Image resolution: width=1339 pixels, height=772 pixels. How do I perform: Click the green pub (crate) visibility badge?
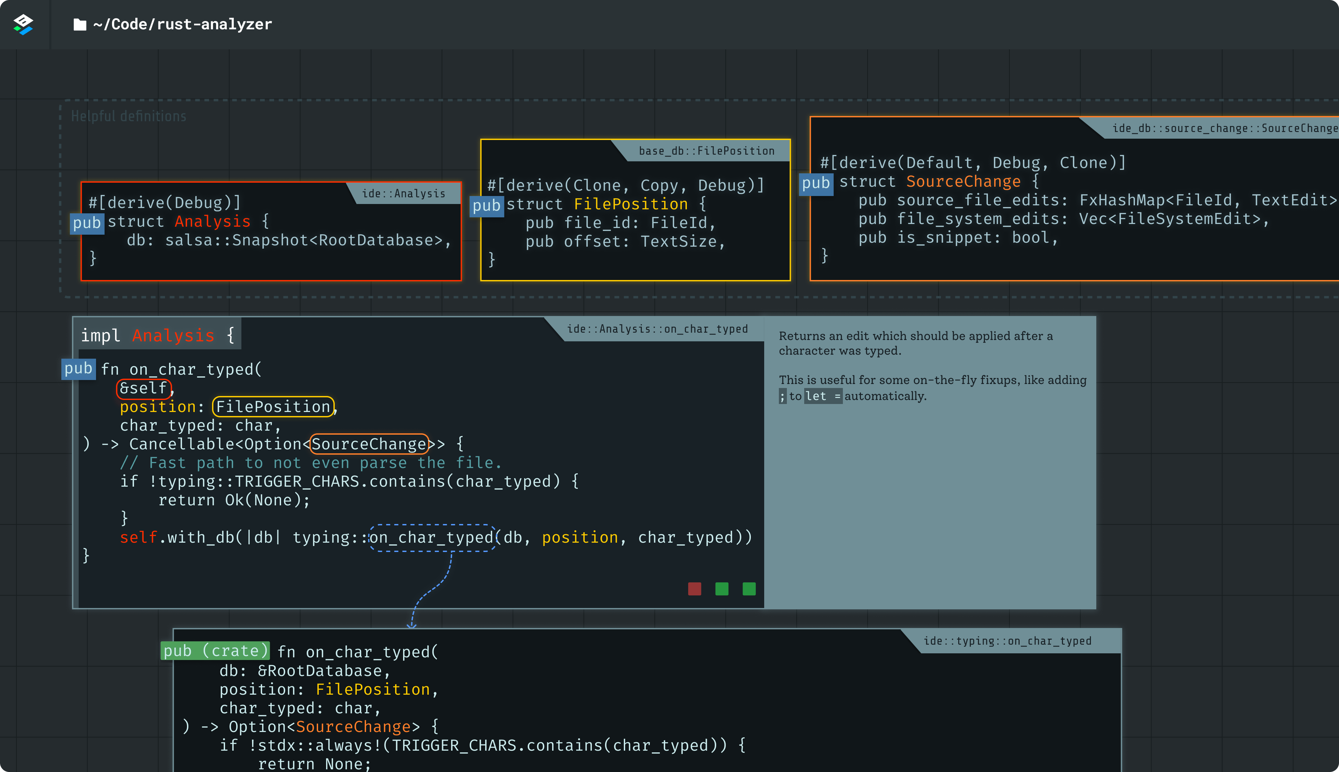[x=215, y=651]
